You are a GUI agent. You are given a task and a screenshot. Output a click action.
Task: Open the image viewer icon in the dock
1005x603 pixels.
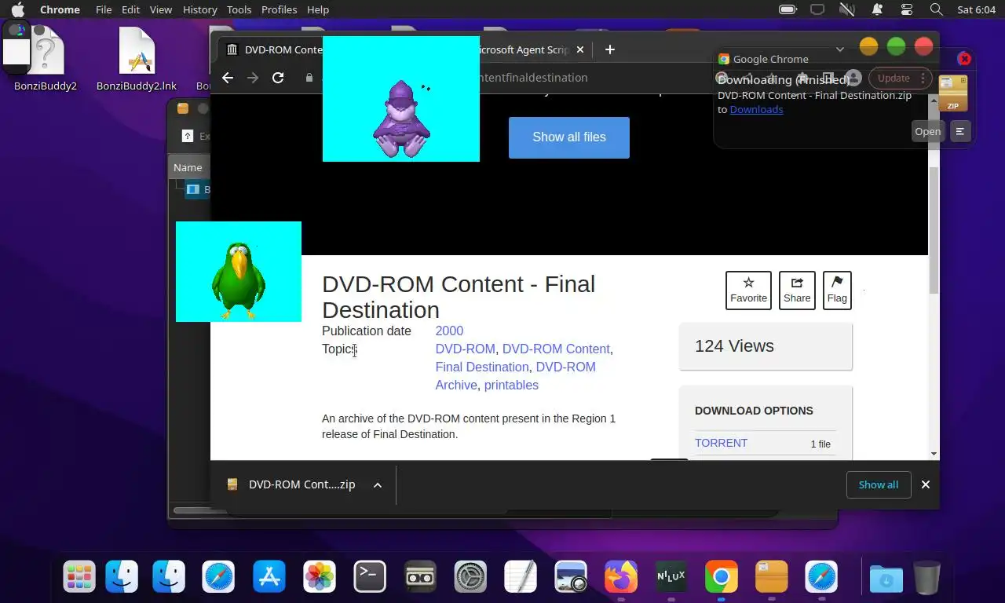click(571, 577)
